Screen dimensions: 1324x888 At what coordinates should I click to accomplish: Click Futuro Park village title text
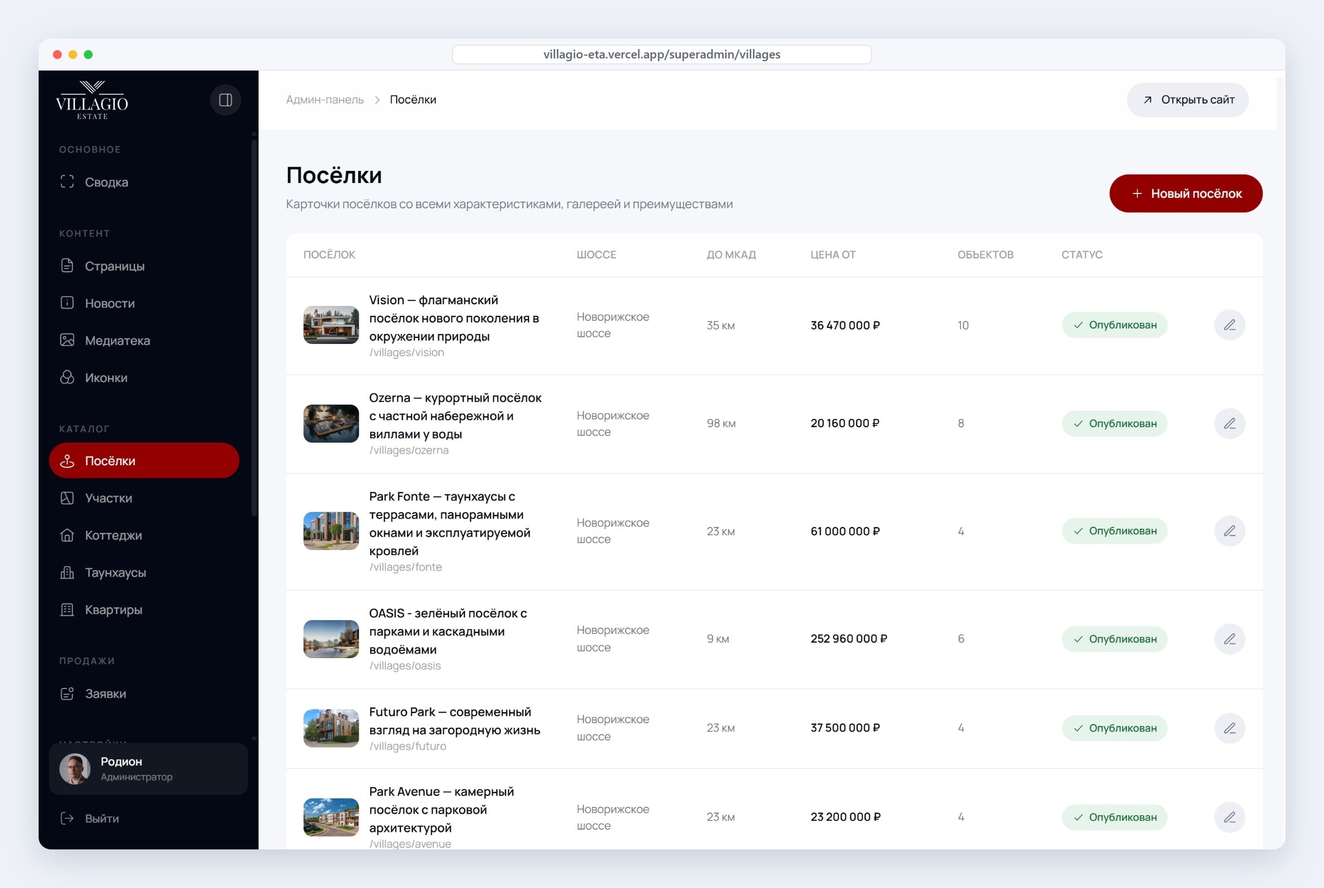pos(455,721)
